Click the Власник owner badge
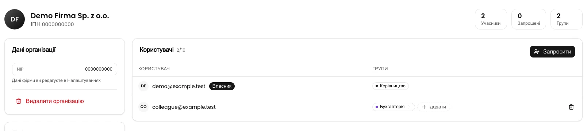This screenshot has height=131, width=587. [x=222, y=86]
